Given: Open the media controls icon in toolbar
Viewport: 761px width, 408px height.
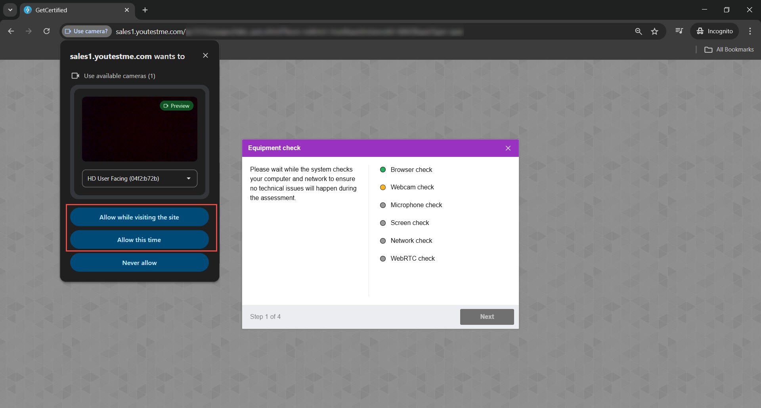Looking at the screenshot, I should click(x=679, y=31).
